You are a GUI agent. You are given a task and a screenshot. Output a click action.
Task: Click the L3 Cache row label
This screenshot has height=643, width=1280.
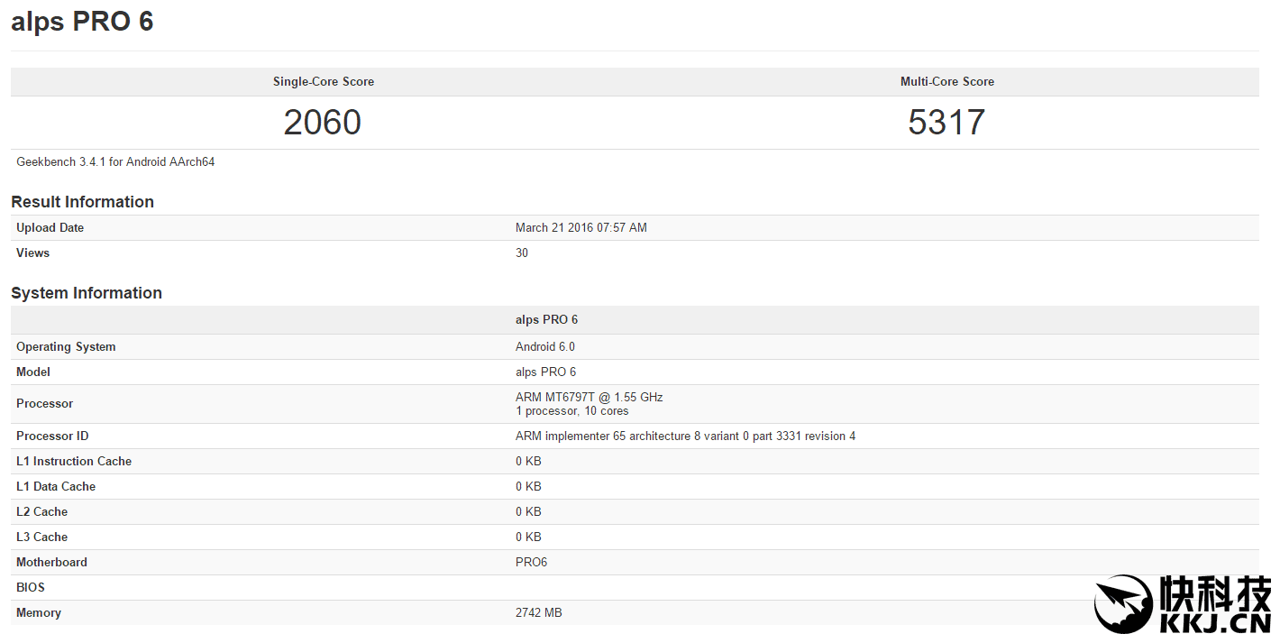coord(41,537)
